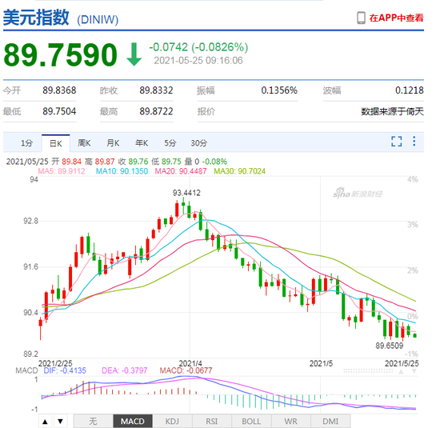Open the fullscreen chart icon
Image resolution: width=440 pixels, height=428 pixels.
[396, 142]
